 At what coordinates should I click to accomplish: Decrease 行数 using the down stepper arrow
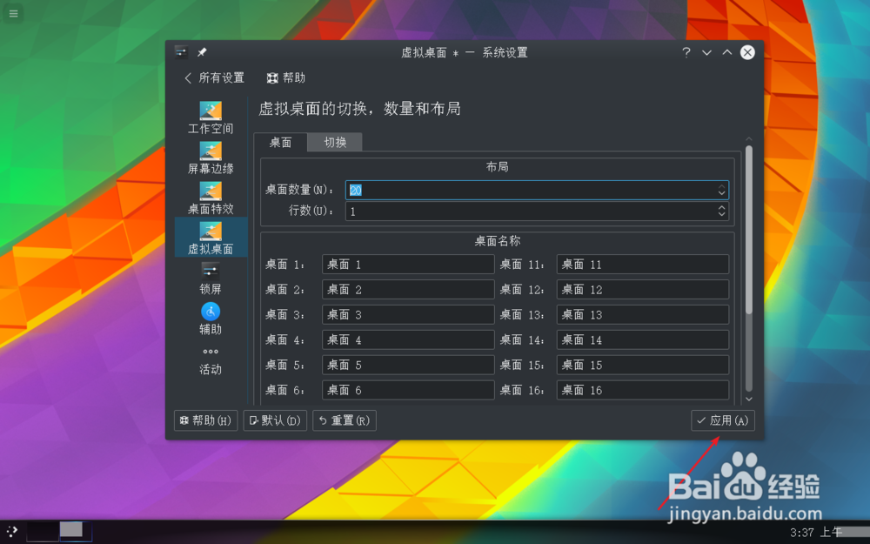coord(721,214)
